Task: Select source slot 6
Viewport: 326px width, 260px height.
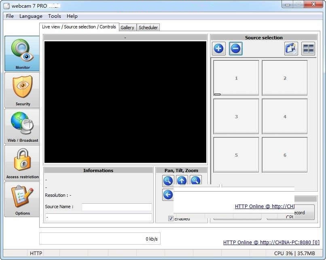Action: pos(285,155)
